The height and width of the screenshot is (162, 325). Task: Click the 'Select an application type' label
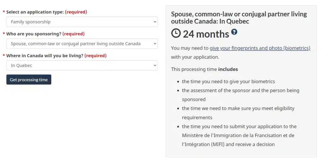[35, 12]
